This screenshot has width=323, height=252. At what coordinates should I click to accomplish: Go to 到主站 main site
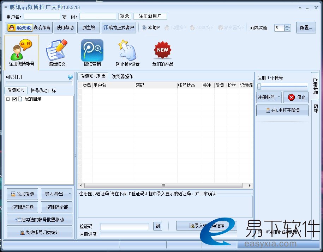(x=89, y=27)
